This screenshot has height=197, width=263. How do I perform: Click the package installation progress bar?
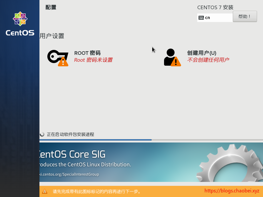pos(151,140)
